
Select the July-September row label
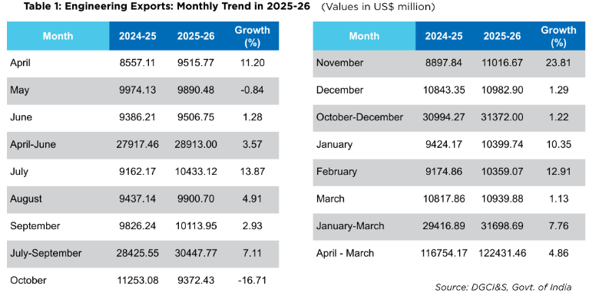coord(46,253)
